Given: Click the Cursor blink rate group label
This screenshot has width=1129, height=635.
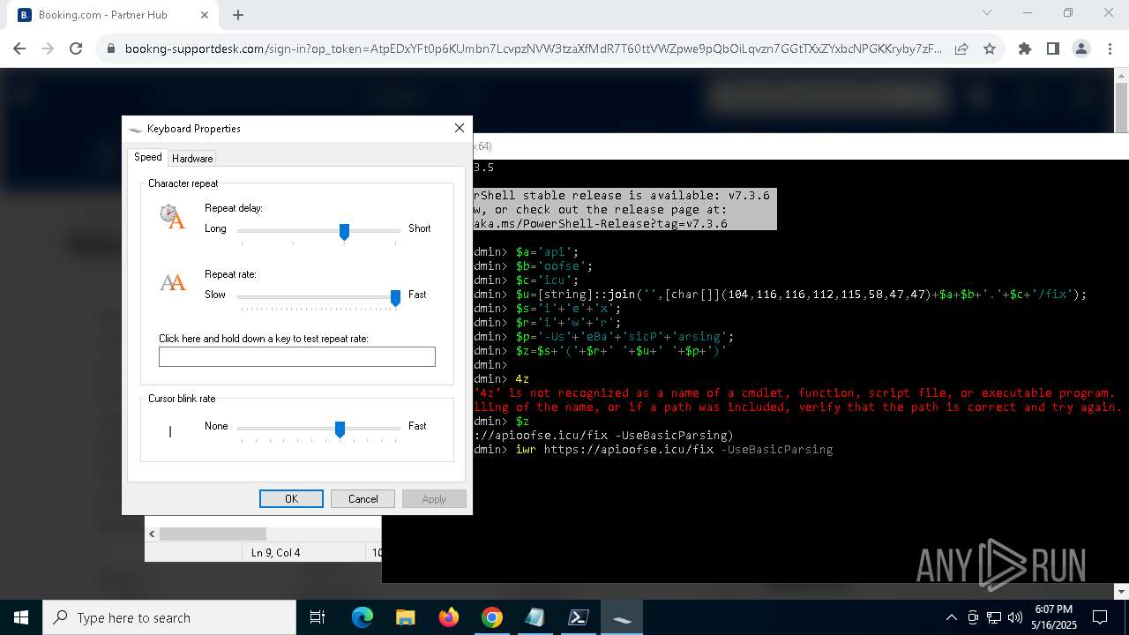Looking at the screenshot, I should 182,399.
